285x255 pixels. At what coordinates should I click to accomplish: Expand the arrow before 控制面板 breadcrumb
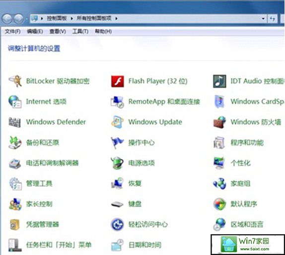click(42, 18)
